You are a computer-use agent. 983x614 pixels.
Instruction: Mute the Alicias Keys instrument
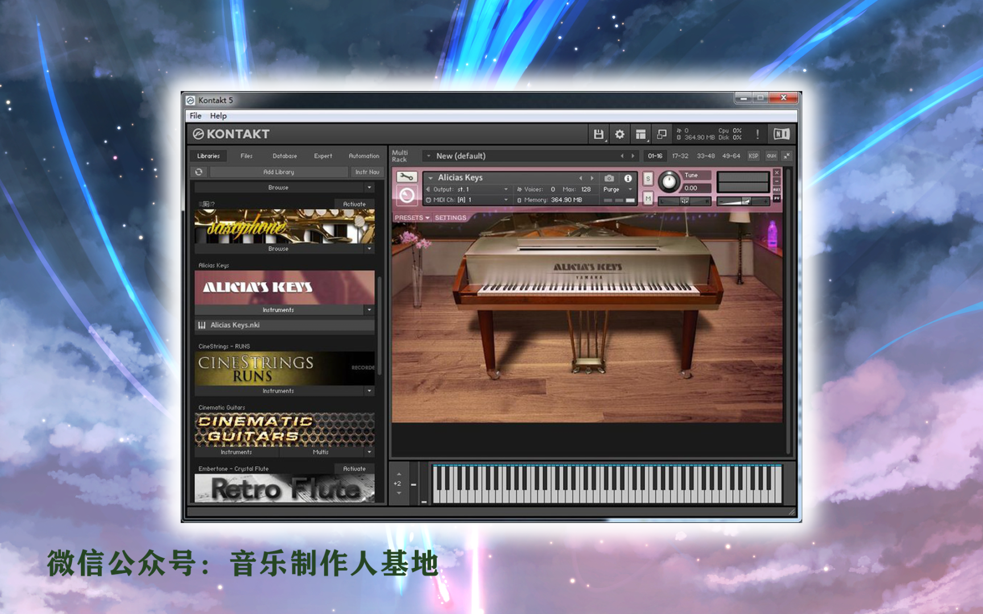[648, 198]
